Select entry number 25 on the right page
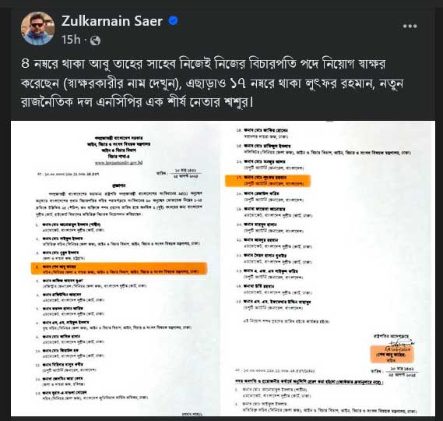 point(273,305)
